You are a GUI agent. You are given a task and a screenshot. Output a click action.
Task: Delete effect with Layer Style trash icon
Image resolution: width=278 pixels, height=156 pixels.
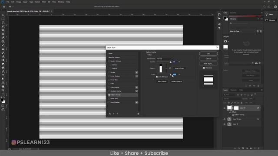(x=138, y=114)
